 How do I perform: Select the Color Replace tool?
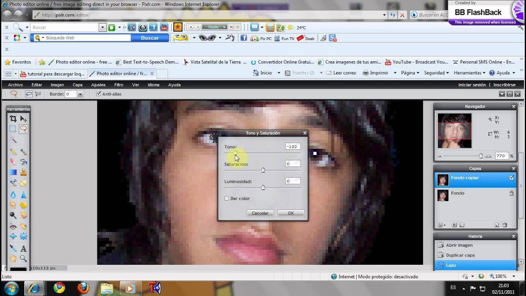click(13, 183)
